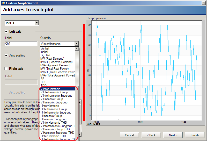
Task: Pick kW (Total Real Power) option
Action: coord(57,69)
